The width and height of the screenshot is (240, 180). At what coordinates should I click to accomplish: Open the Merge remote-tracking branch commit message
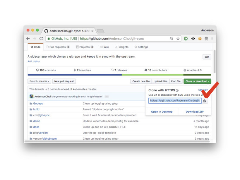coord(77,97)
